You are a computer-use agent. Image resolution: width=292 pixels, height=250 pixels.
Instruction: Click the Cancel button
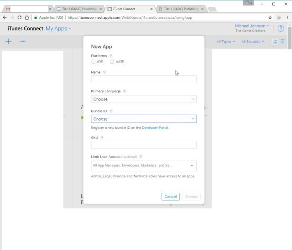170,197
